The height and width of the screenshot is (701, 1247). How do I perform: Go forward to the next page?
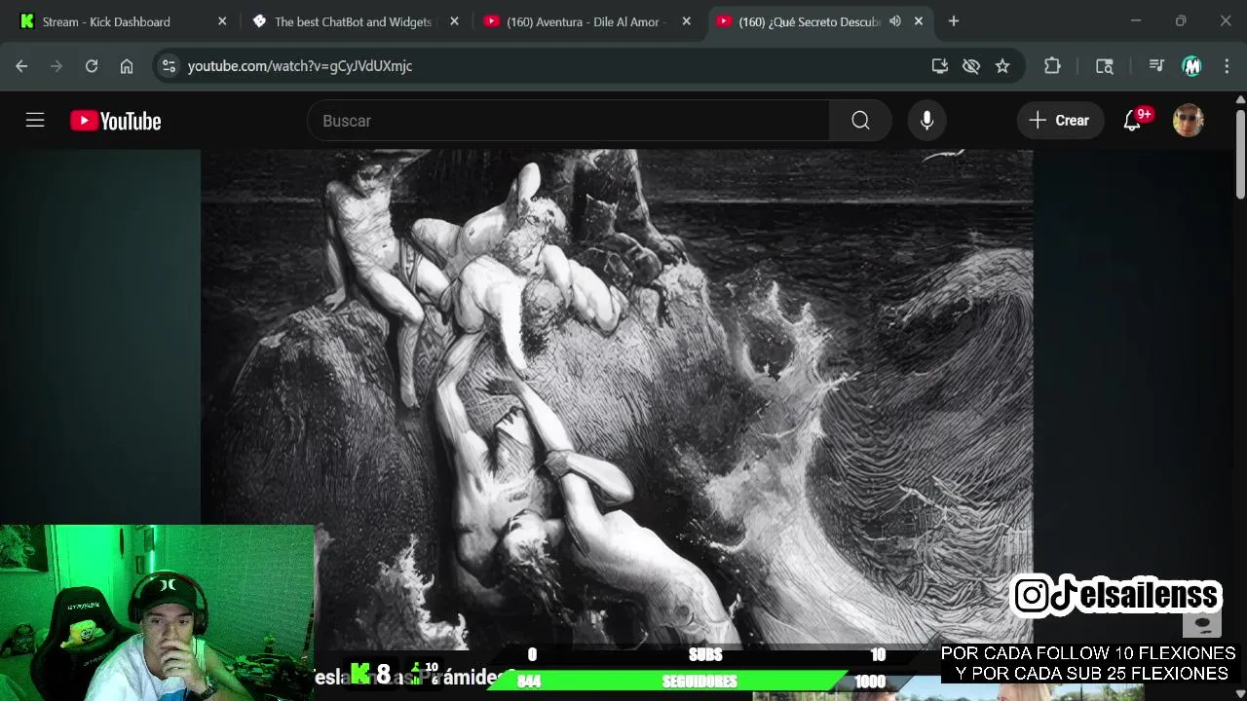[57, 66]
